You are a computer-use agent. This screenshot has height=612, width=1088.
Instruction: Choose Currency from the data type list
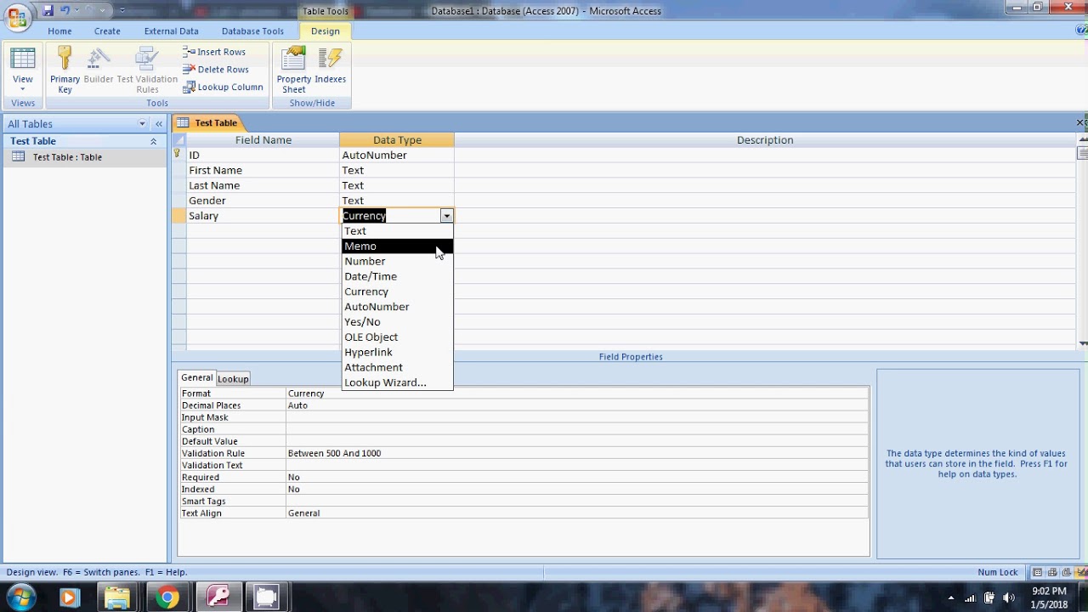click(398, 292)
